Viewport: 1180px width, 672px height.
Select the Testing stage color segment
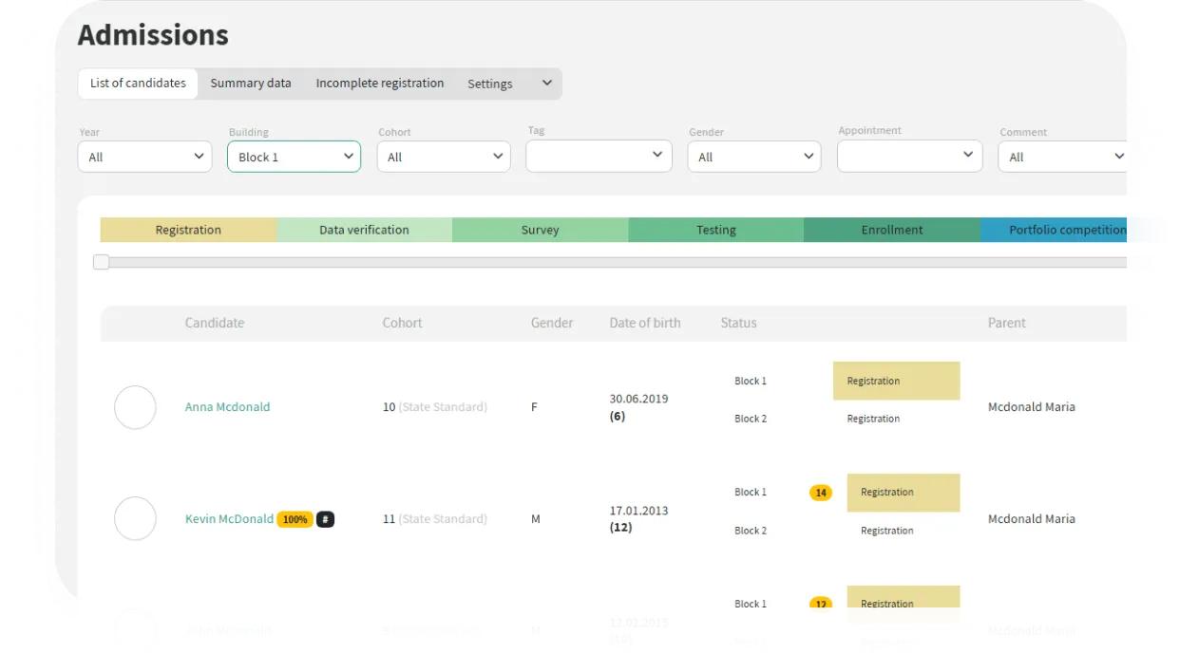(x=715, y=230)
